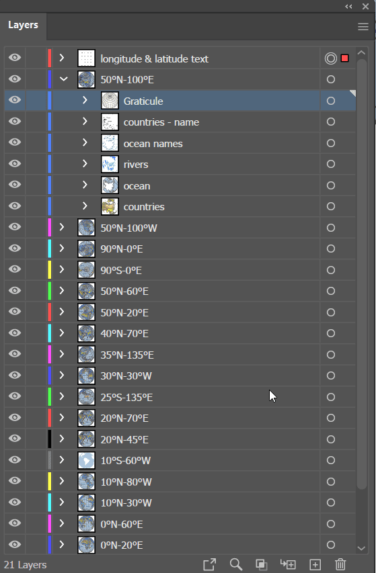376x573 pixels.
Task: Click the Create New Sublayer icon
Action: point(288,564)
